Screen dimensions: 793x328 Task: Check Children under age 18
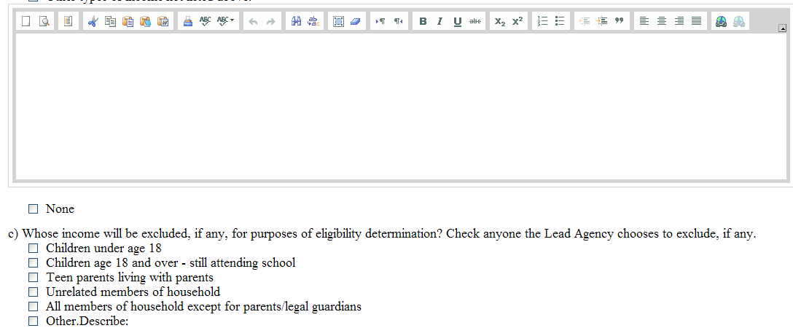34,248
